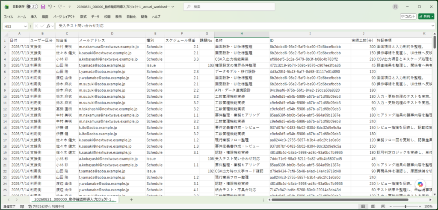Viewport: 438px width, 210px height.
Task: Open the 数式 ribbon tab
Action: [x=83, y=17]
